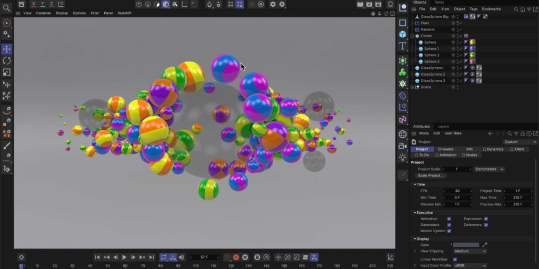Viewport: 539px width, 269px height.
Task: Toggle the Deformers checkbox
Action: click(486, 225)
